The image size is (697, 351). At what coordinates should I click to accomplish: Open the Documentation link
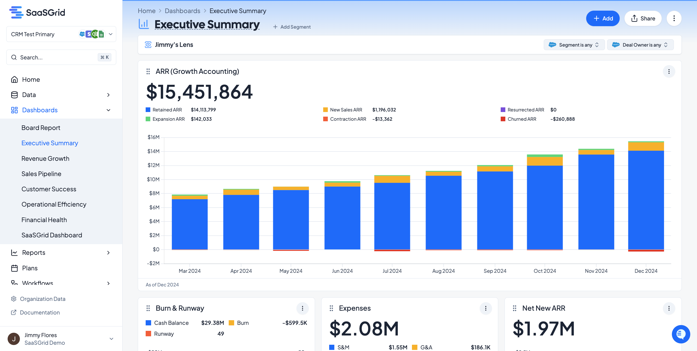pyautogui.click(x=40, y=313)
